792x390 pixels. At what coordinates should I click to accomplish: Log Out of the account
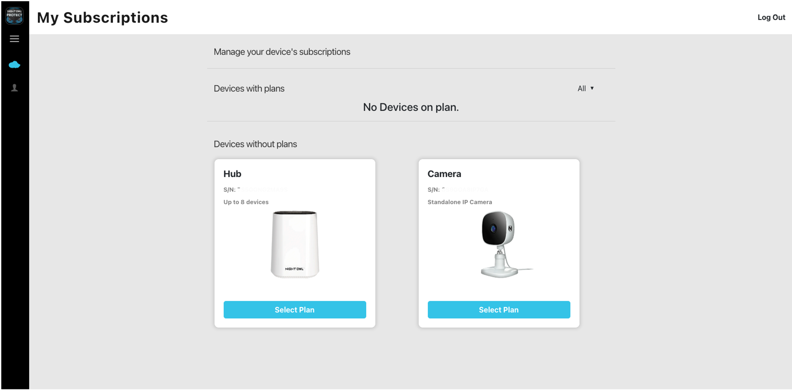click(771, 17)
